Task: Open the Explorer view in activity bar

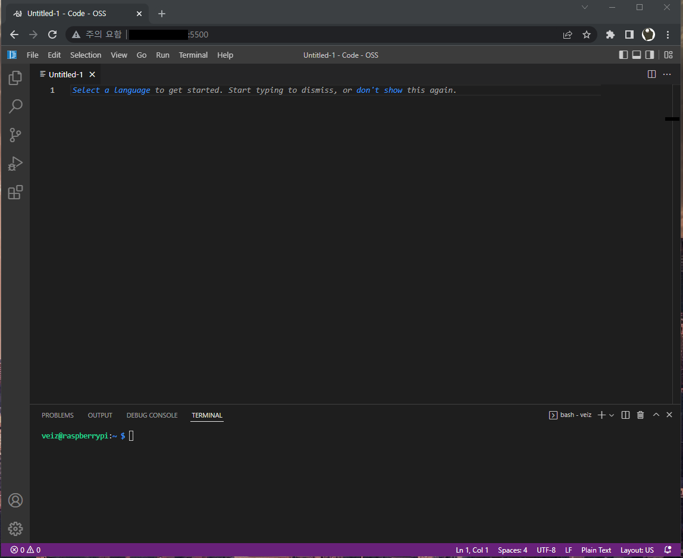Action: [x=15, y=78]
